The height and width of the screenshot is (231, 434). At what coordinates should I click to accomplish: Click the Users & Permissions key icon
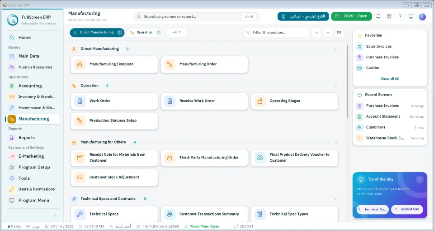pyautogui.click(x=12, y=189)
